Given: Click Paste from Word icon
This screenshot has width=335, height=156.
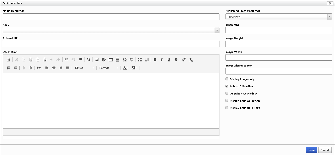Looking at the screenshot, I should (45, 60).
